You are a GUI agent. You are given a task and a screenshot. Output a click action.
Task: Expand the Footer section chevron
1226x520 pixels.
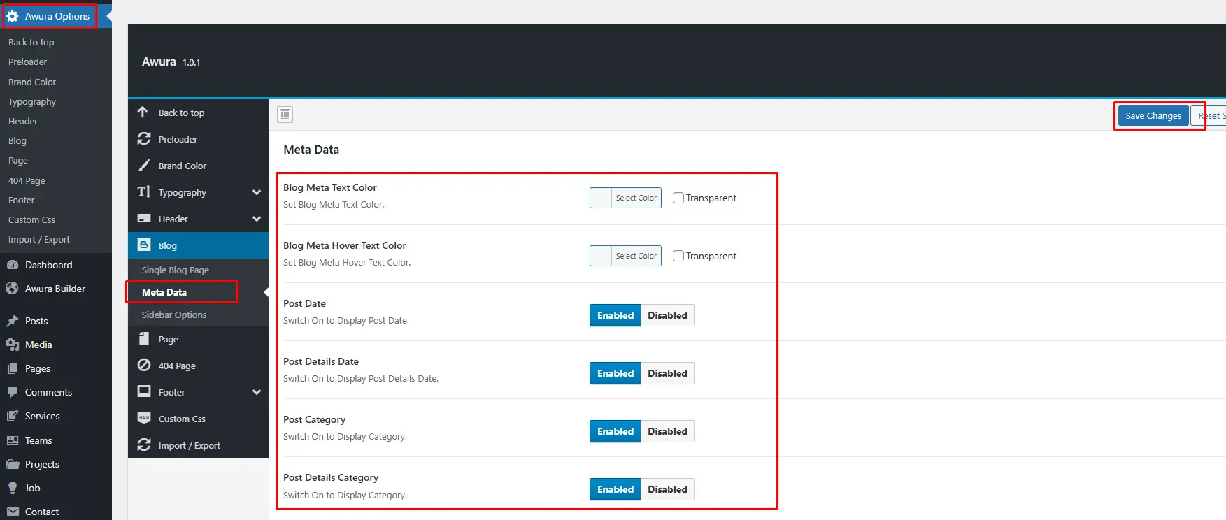(257, 392)
